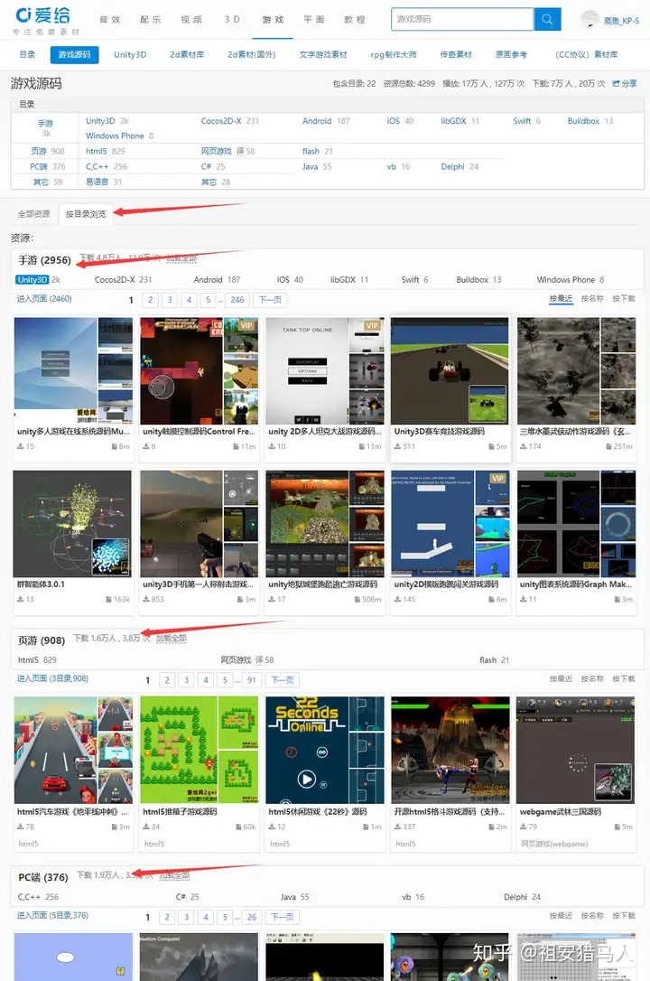The width and height of the screenshot is (650, 981).
Task: Open 群智能体3.0.1 thumbnail
Action: pos(72,524)
